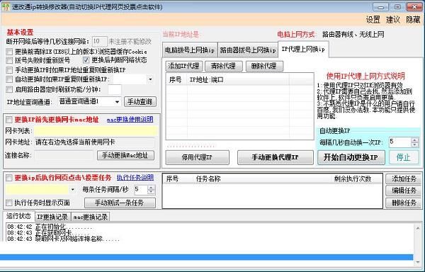425x272 pixels.
Task: Toggle 更换前清除IE浏览器缓存Cookie checkbox
Action: tap(9, 52)
